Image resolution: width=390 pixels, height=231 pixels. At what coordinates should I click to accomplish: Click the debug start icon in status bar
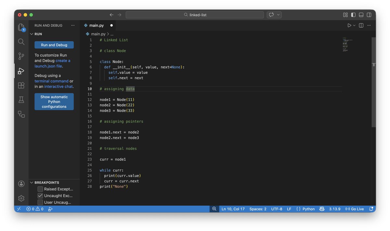pos(50,209)
